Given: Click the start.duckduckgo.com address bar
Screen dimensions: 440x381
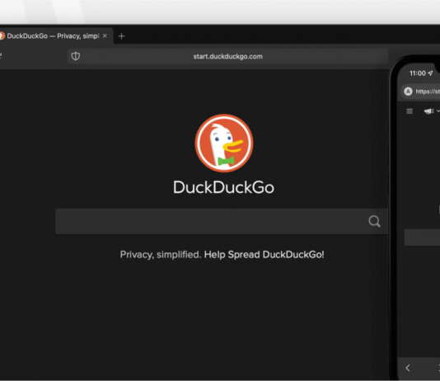Looking at the screenshot, I should coord(228,56).
